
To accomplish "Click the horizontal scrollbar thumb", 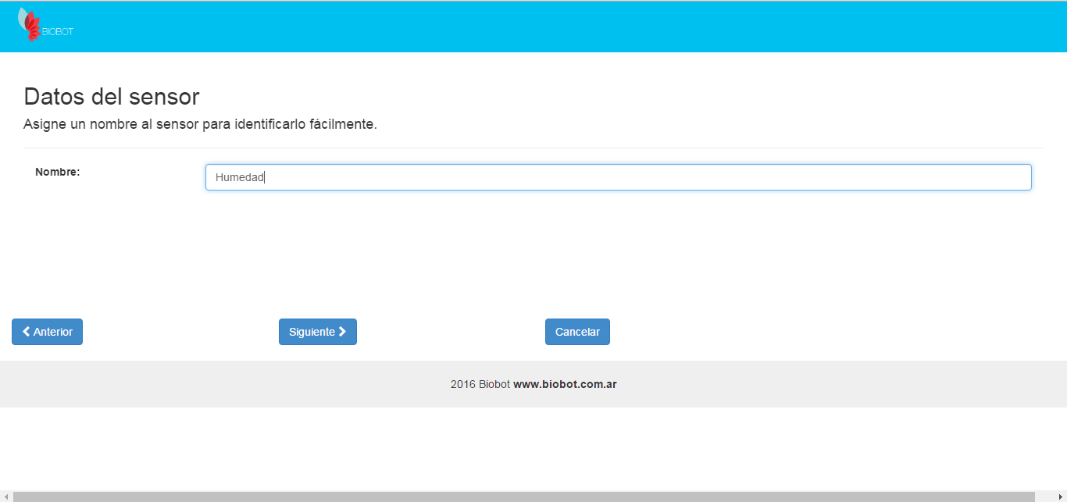I will pos(523,497).
